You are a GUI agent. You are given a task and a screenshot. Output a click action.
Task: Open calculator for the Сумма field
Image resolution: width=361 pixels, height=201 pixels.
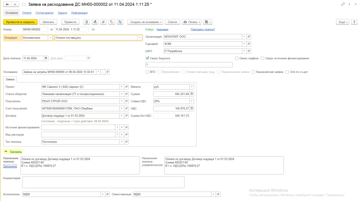192,94
